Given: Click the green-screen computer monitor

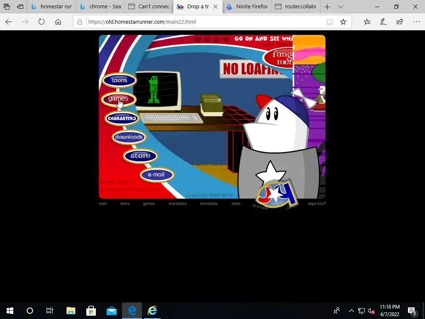Looking at the screenshot, I should coord(157,91).
